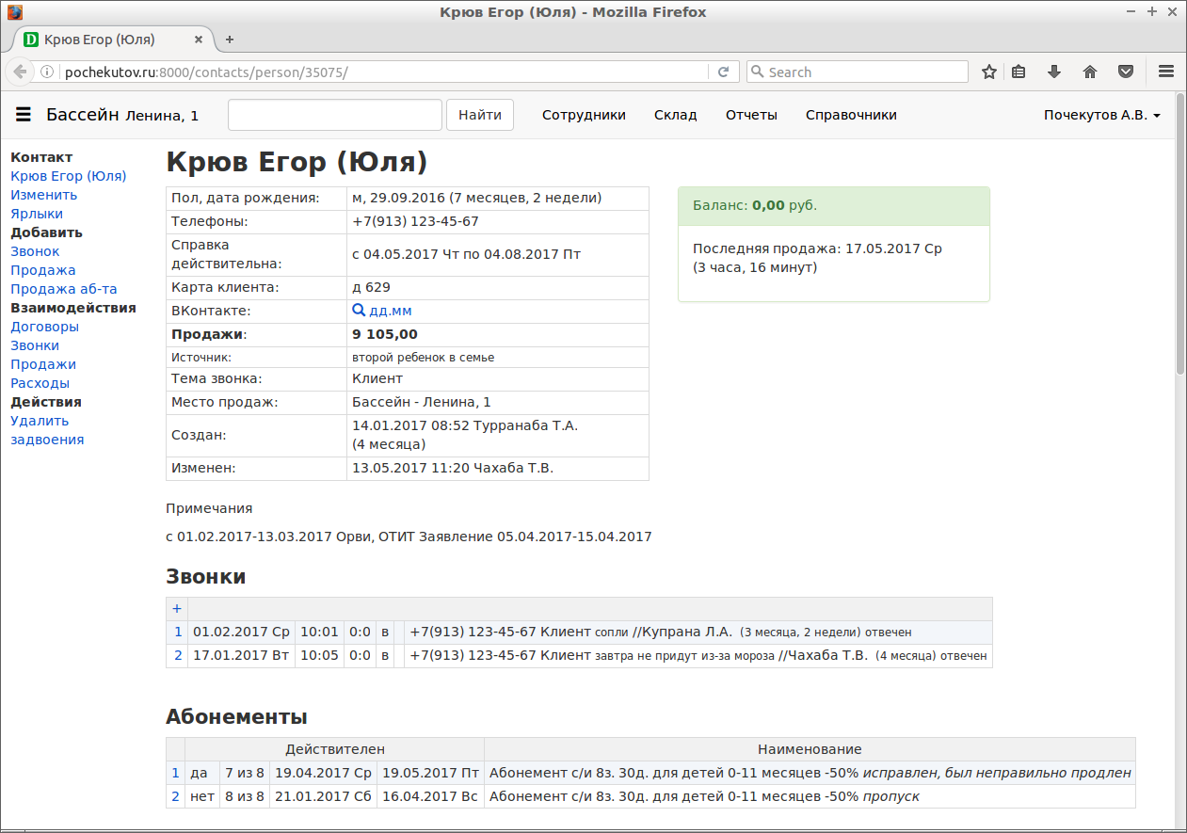Viewport: 1187px width, 833px height.
Task: Open Звонки in sidebar
Action: click(x=35, y=345)
